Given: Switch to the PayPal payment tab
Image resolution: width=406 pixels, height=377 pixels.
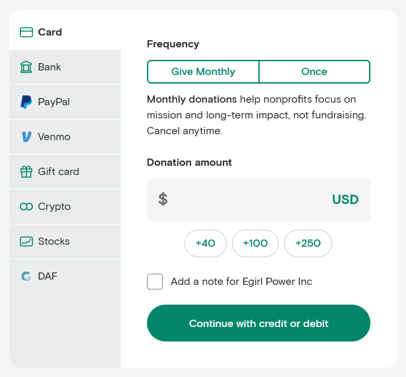Looking at the screenshot, I should pyautogui.click(x=65, y=102).
